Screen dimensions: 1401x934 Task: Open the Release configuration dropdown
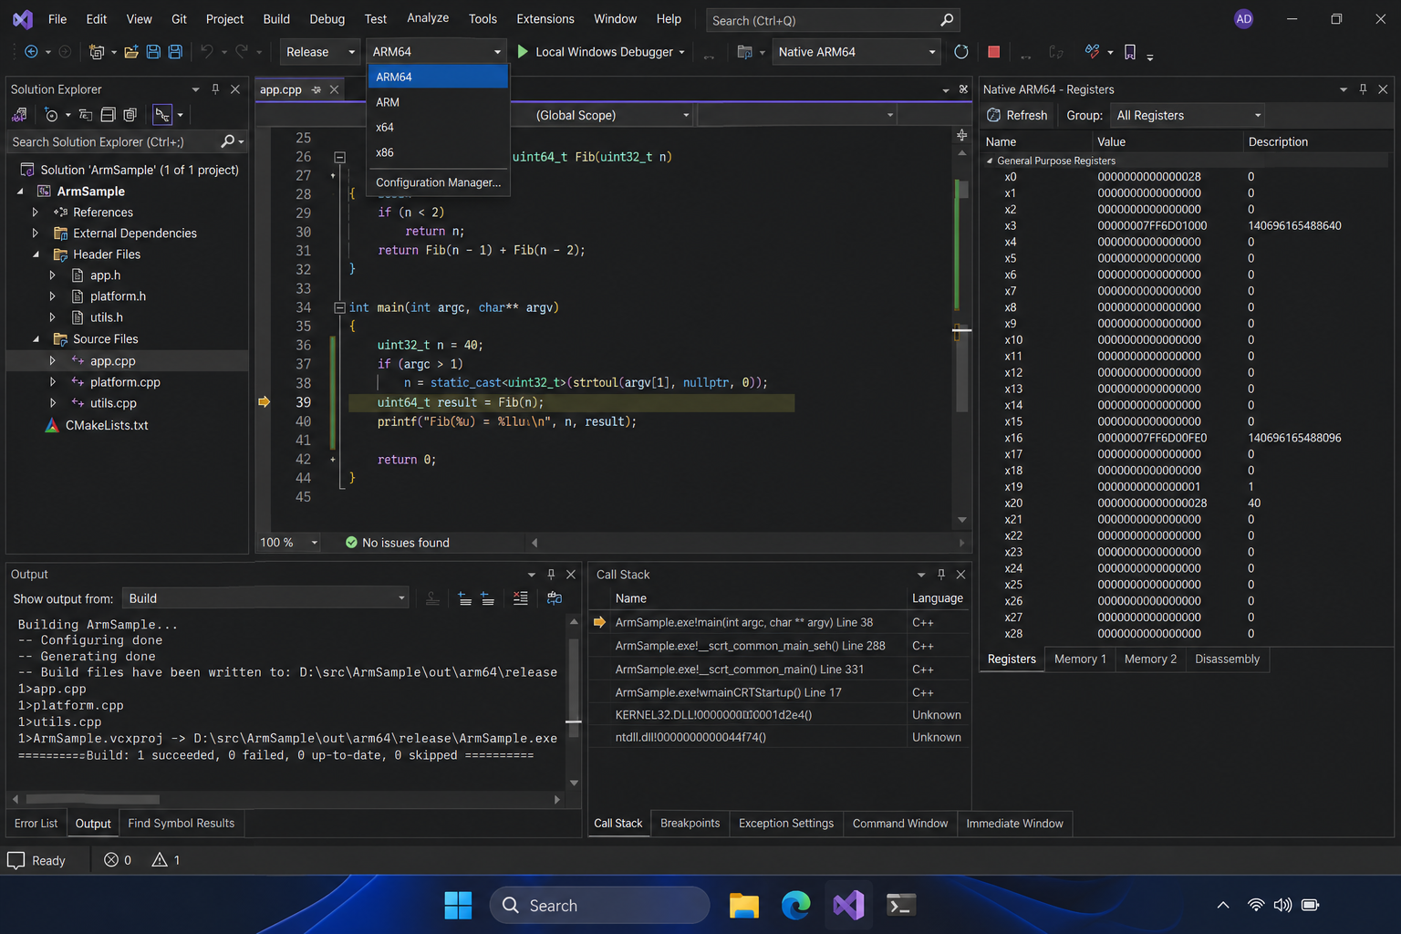tap(320, 52)
